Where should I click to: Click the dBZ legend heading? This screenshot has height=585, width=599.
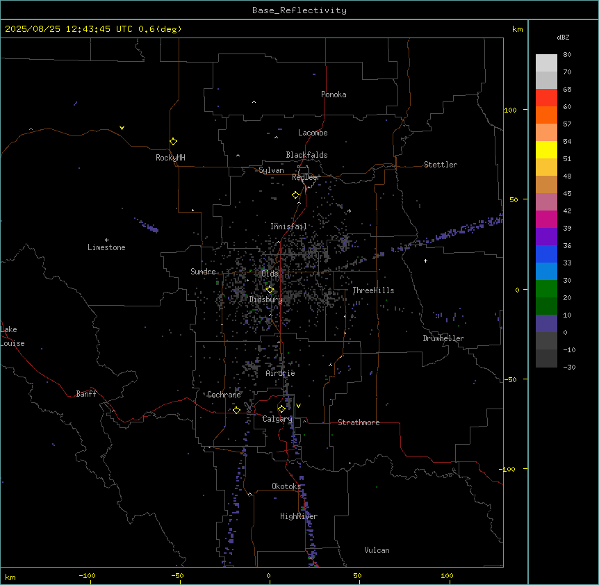(x=563, y=37)
